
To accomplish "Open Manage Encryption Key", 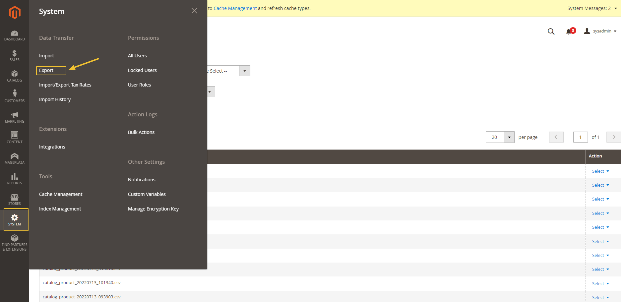I will [x=153, y=209].
